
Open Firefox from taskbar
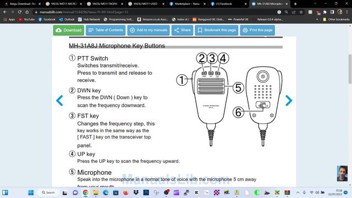[126, 193]
